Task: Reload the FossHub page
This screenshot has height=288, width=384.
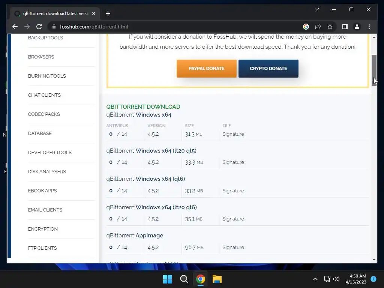Action: tap(39, 27)
